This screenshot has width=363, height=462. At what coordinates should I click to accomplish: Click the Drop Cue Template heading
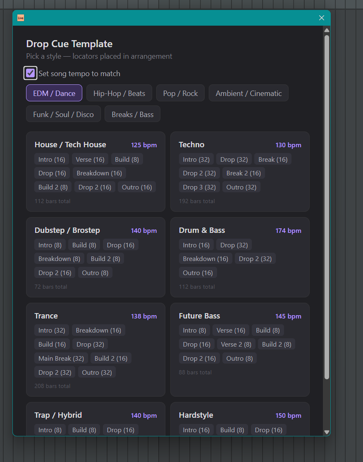click(x=69, y=44)
